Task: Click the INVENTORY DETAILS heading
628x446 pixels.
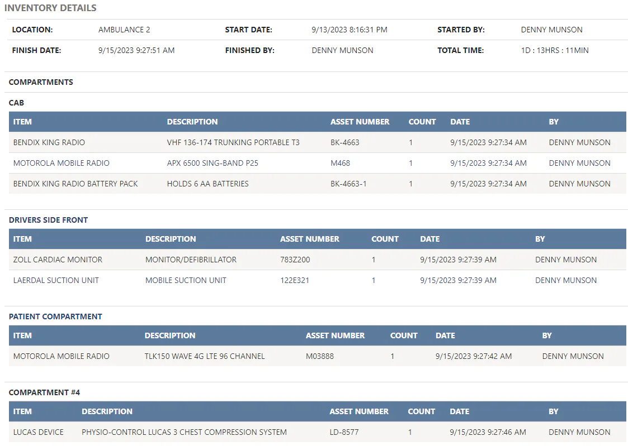Action: (x=50, y=8)
